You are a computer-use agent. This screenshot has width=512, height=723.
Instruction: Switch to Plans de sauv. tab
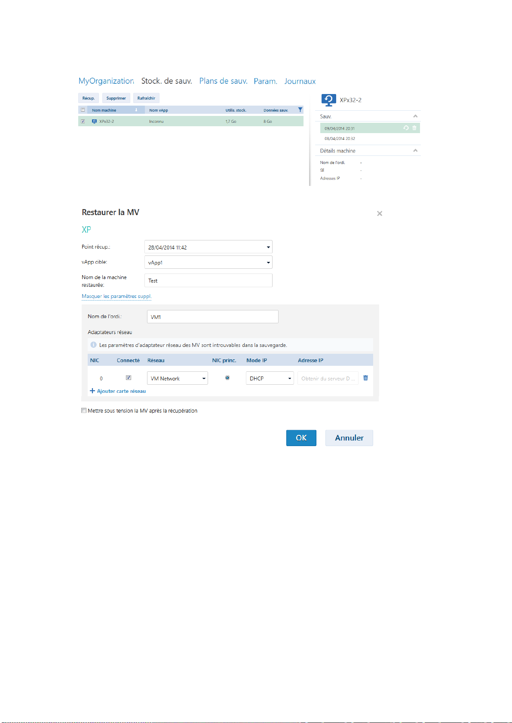click(224, 81)
